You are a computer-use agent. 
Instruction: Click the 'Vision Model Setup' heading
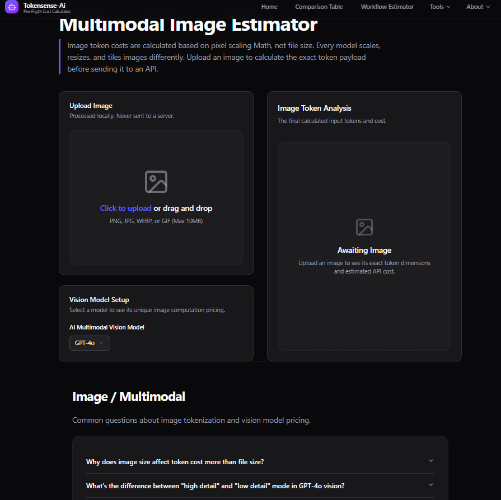99,300
